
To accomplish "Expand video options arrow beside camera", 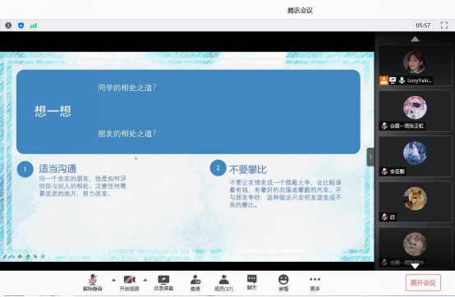I will (x=145, y=280).
